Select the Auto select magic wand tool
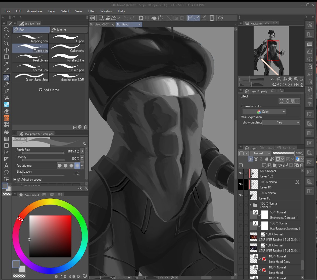This screenshot has height=280, width=317. pos(6,63)
